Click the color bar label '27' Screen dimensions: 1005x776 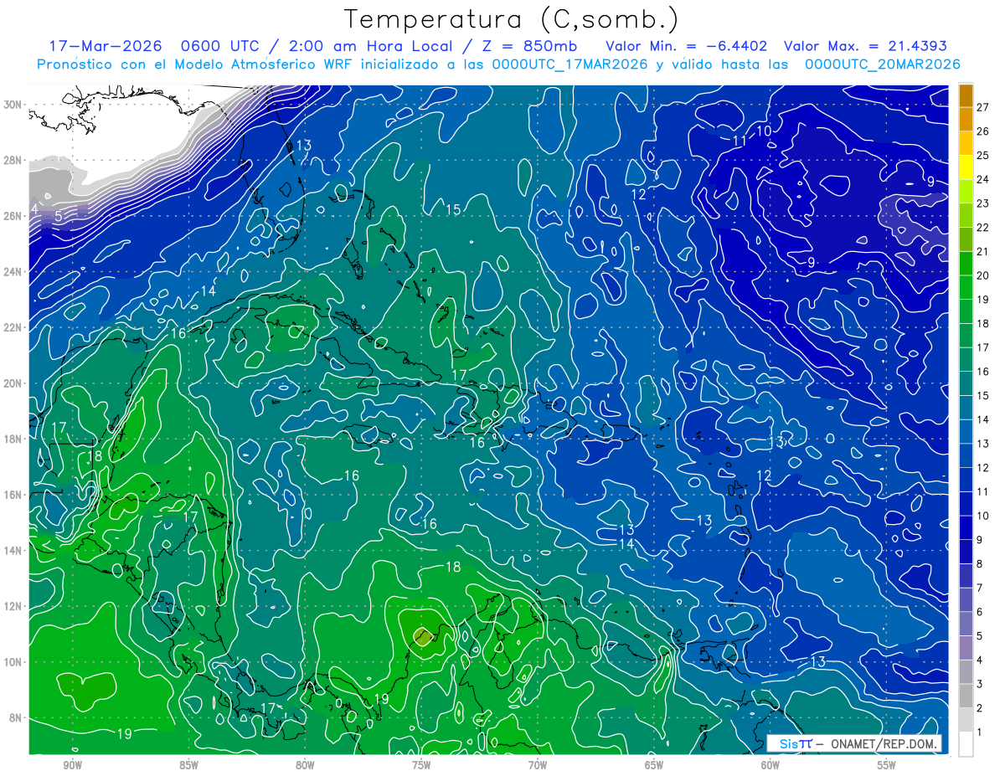(982, 107)
